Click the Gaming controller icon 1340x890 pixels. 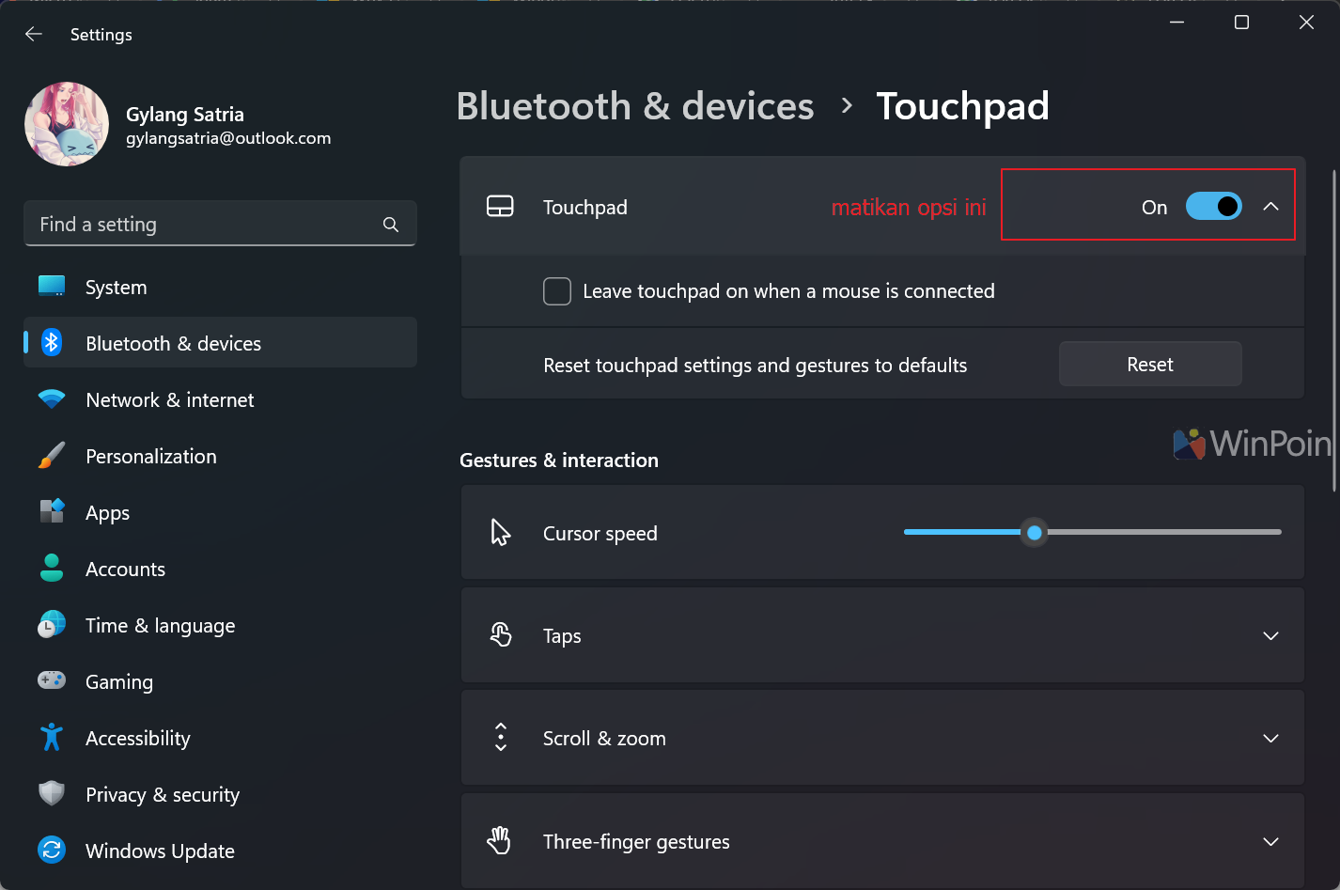52,680
